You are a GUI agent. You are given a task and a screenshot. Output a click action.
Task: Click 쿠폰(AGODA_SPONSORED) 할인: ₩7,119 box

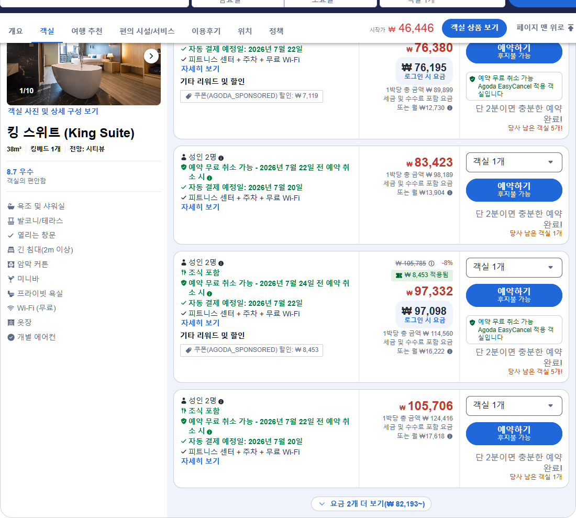click(x=252, y=96)
